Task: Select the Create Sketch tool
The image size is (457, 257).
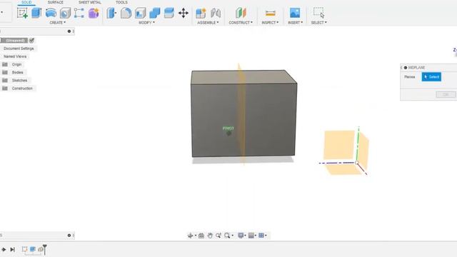Action: [22, 13]
